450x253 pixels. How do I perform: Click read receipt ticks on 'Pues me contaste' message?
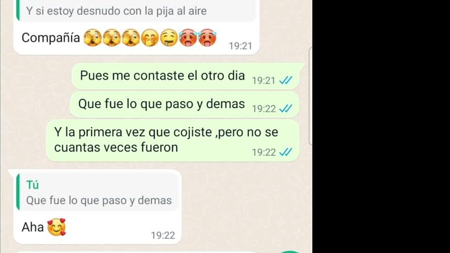(x=285, y=81)
